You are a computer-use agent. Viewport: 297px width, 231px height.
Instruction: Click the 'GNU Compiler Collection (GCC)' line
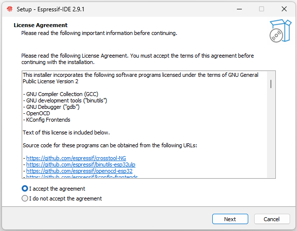pos(61,94)
